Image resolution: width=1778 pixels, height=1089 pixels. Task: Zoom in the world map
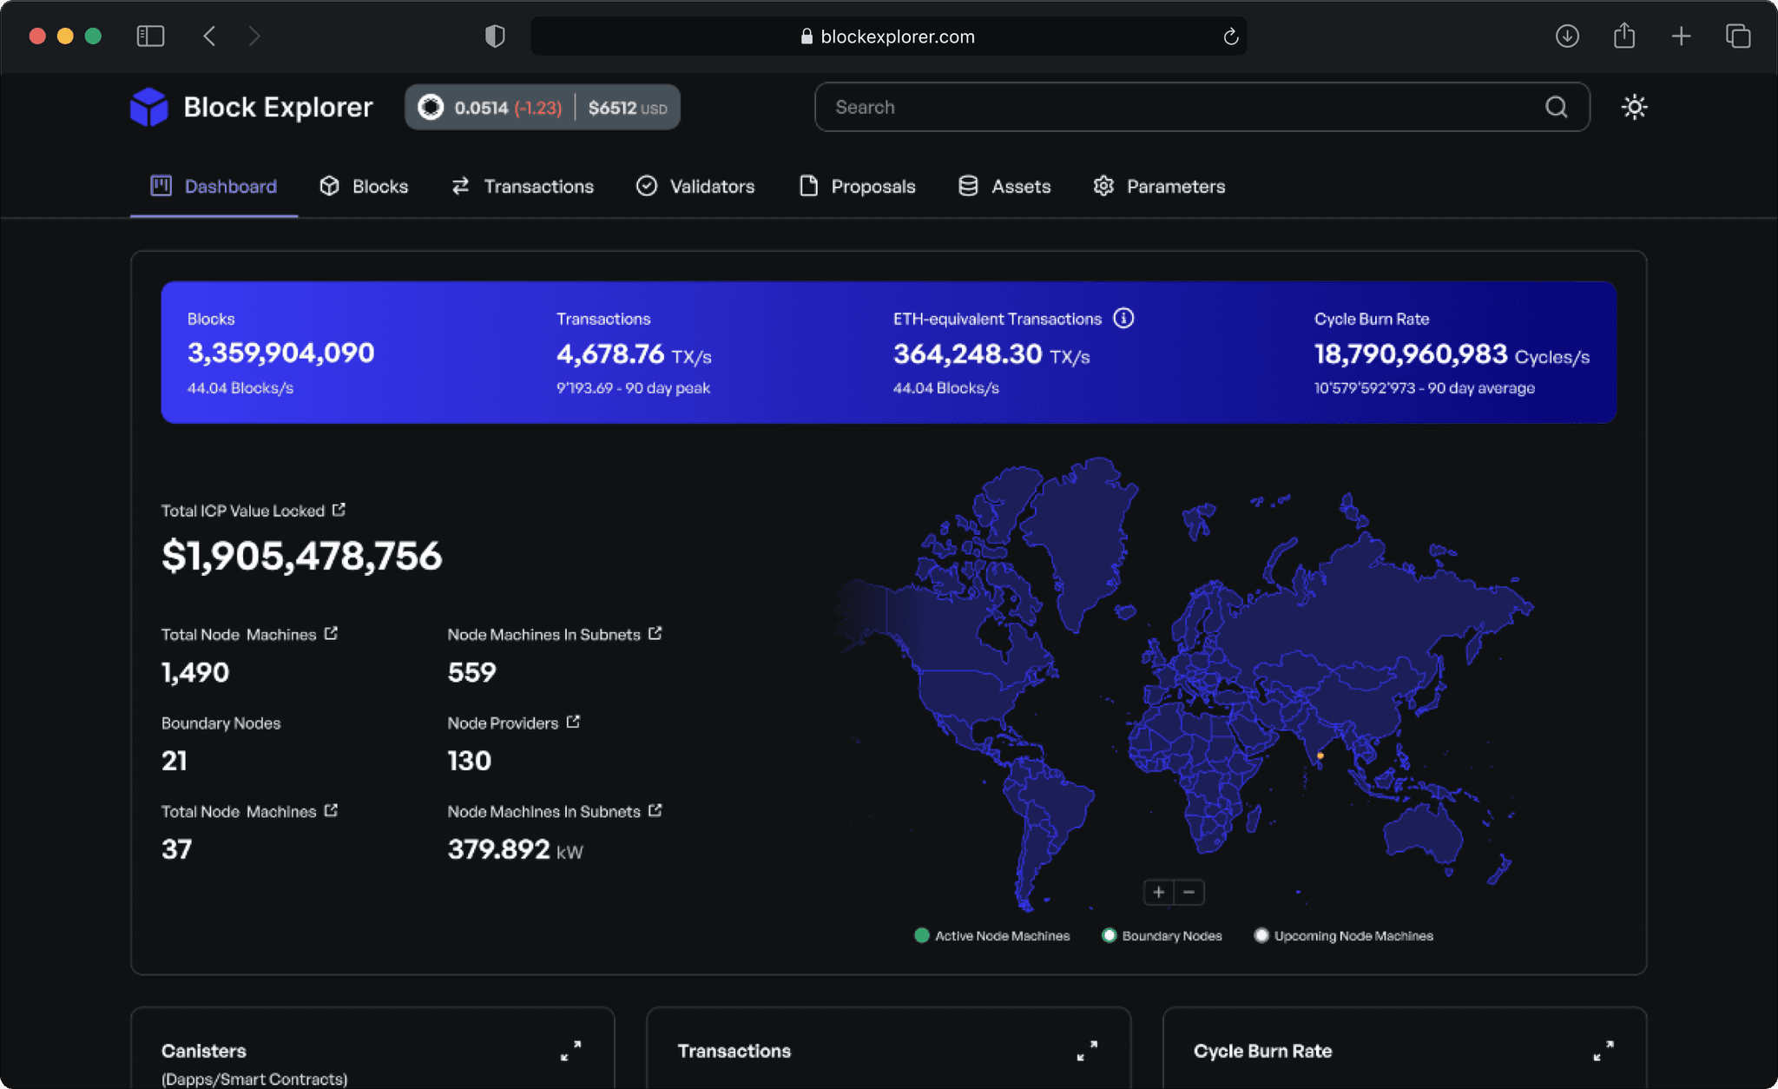(x=1158, y=892)
